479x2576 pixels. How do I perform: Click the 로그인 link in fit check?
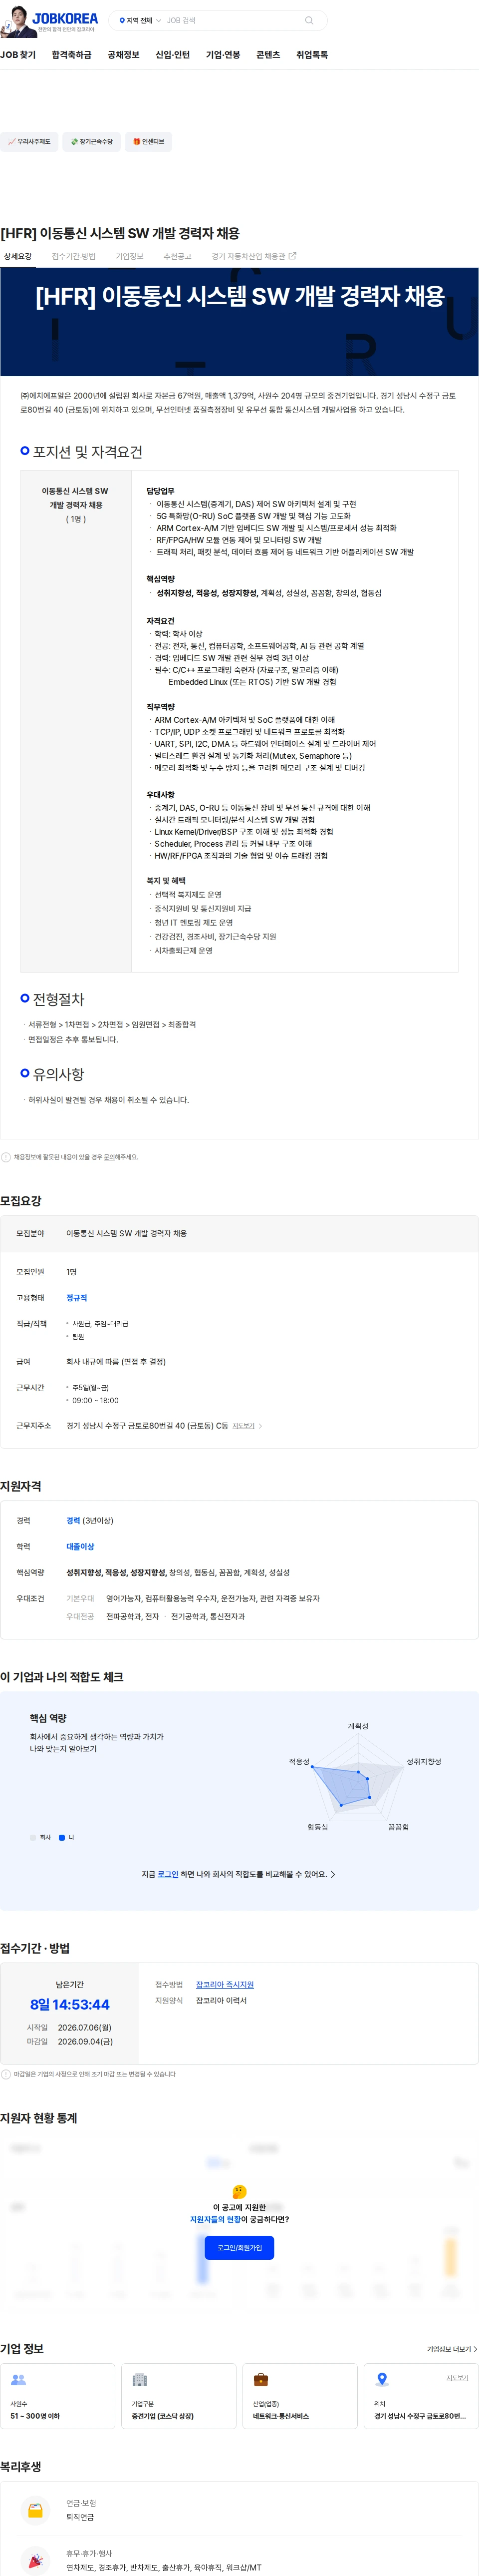(x=168, y=1874)
